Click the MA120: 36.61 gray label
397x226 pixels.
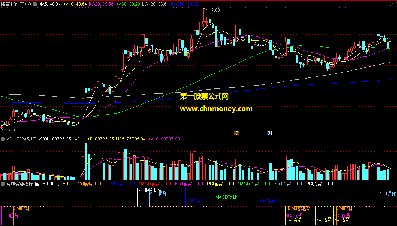click(x=156, y=4)
